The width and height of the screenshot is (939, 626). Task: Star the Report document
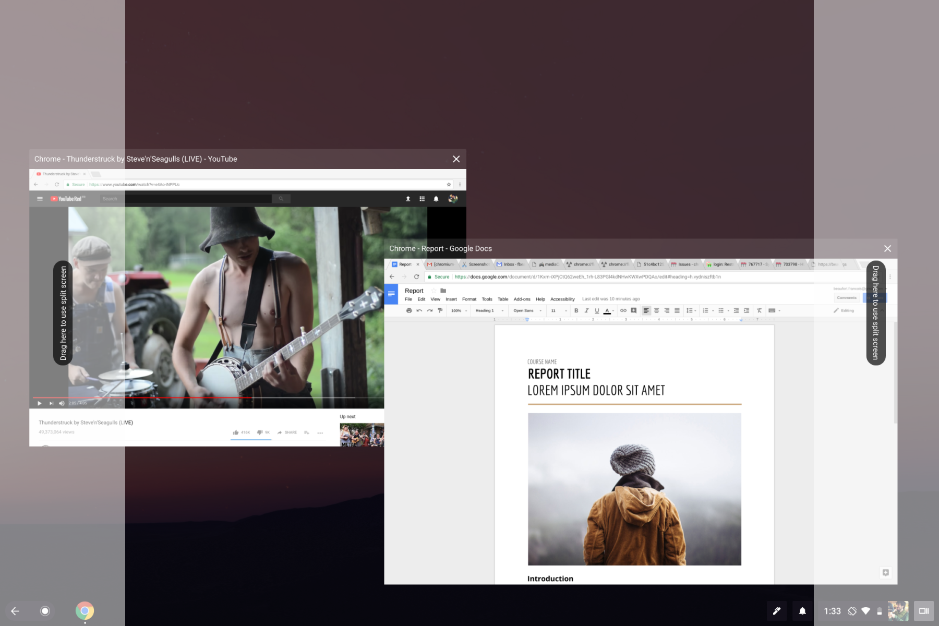point(434,291)
